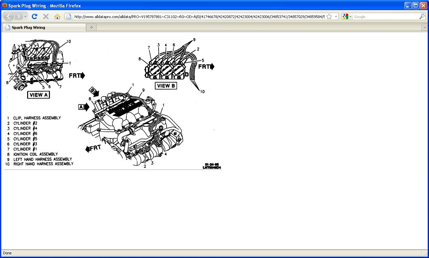Viewport: 429px width, 258px height.
Task: Click the Done status bar text
Action: pos(7,253)
